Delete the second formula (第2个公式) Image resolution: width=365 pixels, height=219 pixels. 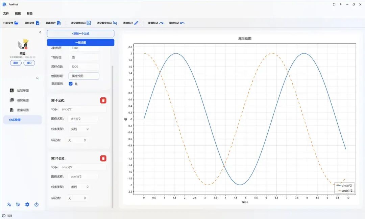pyautogui.click(x=103, y=158)
